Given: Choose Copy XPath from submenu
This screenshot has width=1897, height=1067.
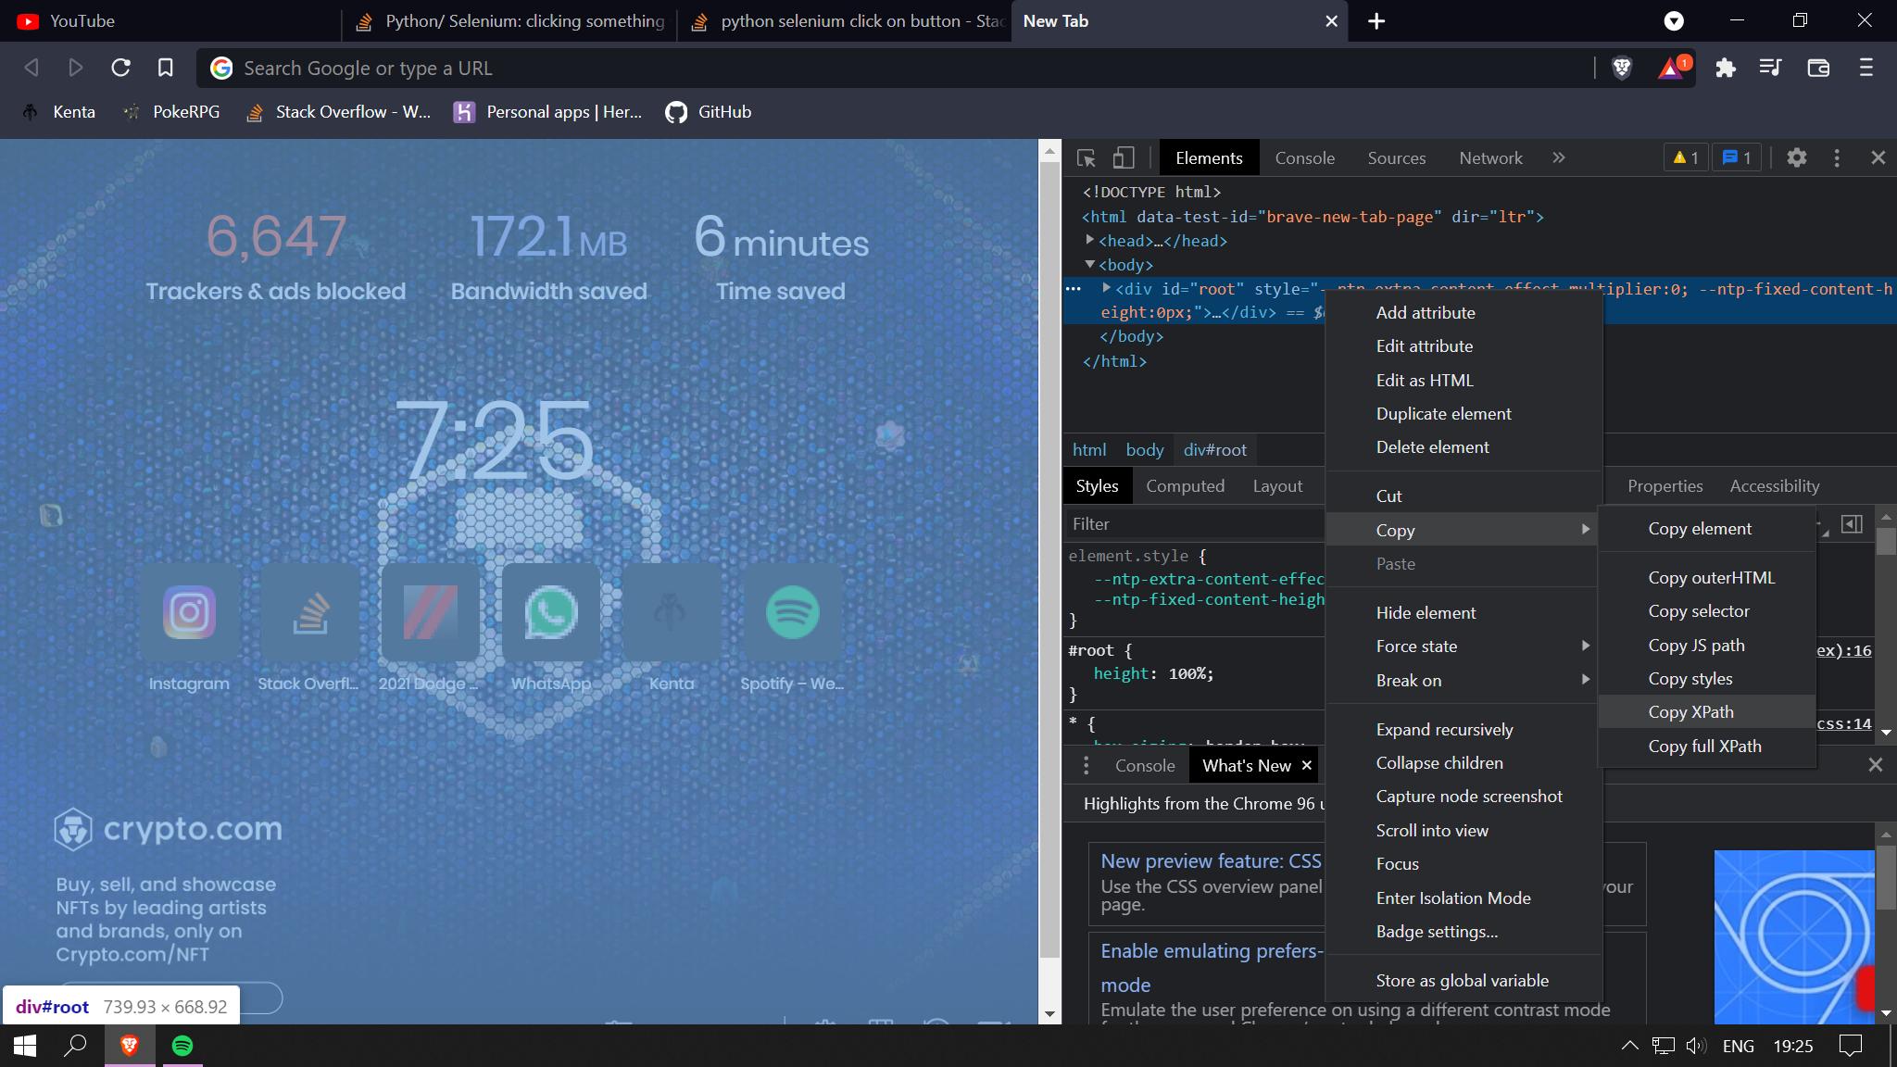Looking at the screenshot, I should pyautogui.click(x=1707, y=712).
